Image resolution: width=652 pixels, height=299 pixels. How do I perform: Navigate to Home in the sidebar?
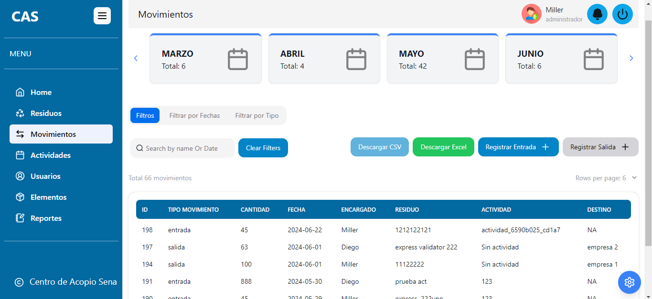pos(41,92)
